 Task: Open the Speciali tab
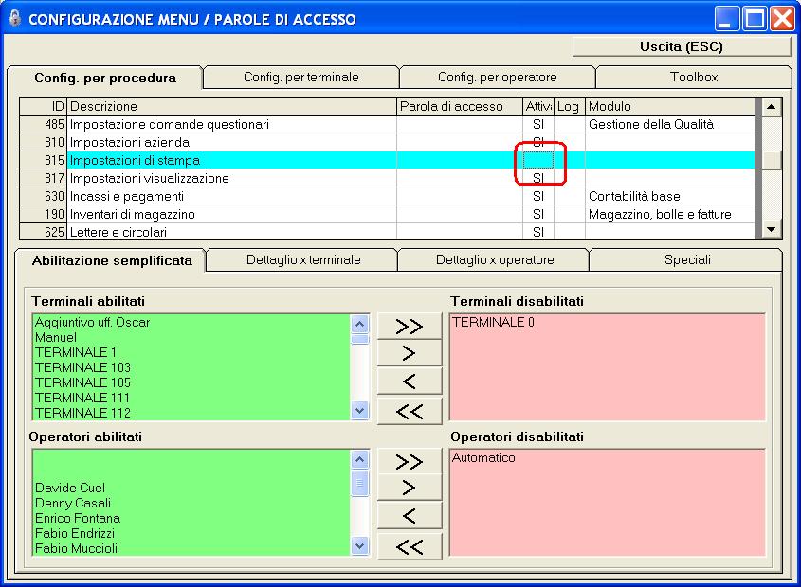[687, 259]
